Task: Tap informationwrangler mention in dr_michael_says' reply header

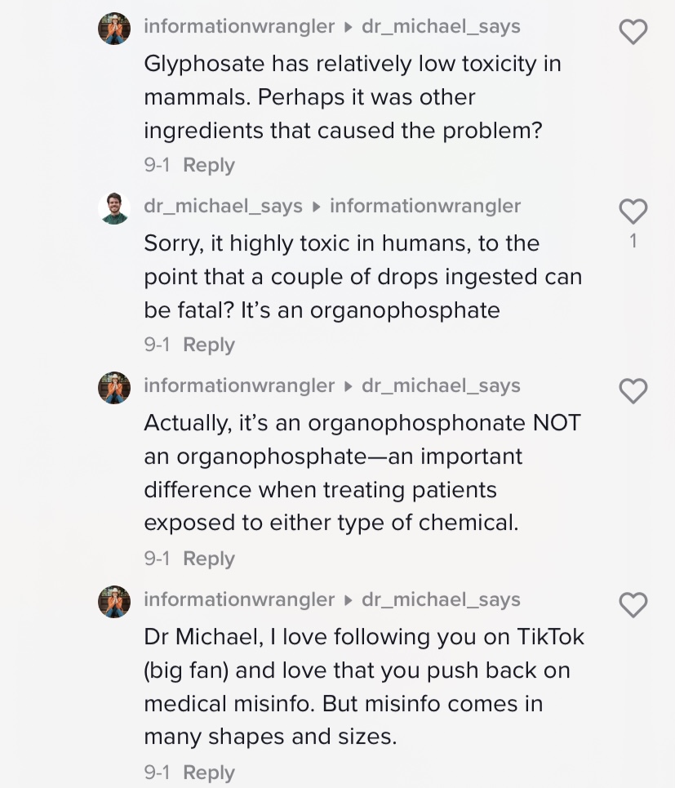Action: [x=424, y=206]
